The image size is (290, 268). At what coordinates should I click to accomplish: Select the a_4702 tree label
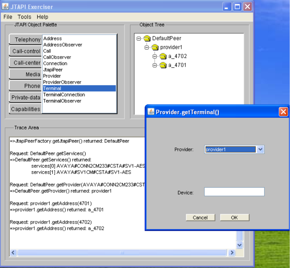(177, 56)
